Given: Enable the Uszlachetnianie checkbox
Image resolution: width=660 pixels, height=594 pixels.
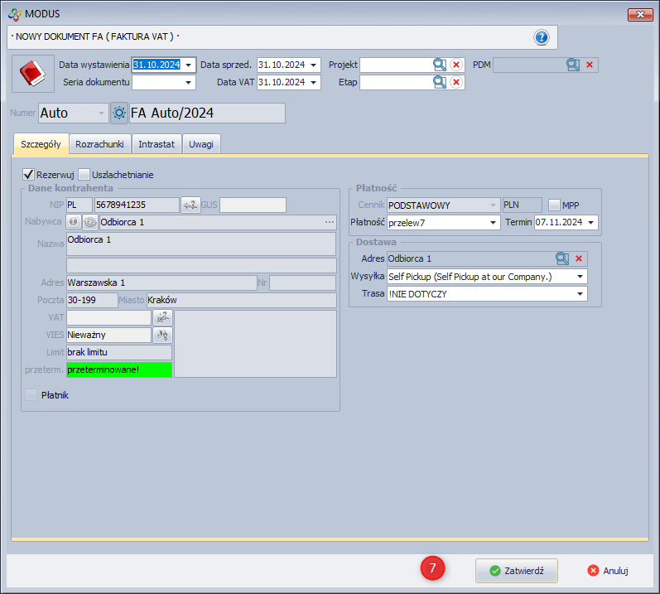Looking at the screenshot, I should click(84, 175).
